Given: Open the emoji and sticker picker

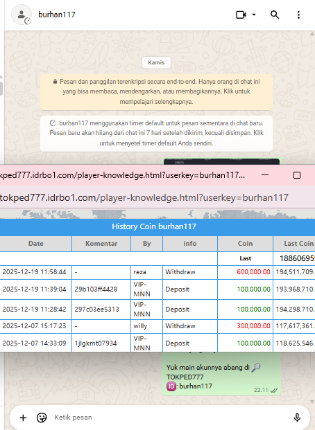Looking at the screenshot, I should click(x=42, y=418).
